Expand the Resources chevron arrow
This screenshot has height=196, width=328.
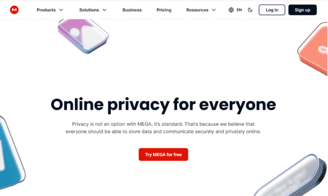pyautogui.click(x=214, y=10)
